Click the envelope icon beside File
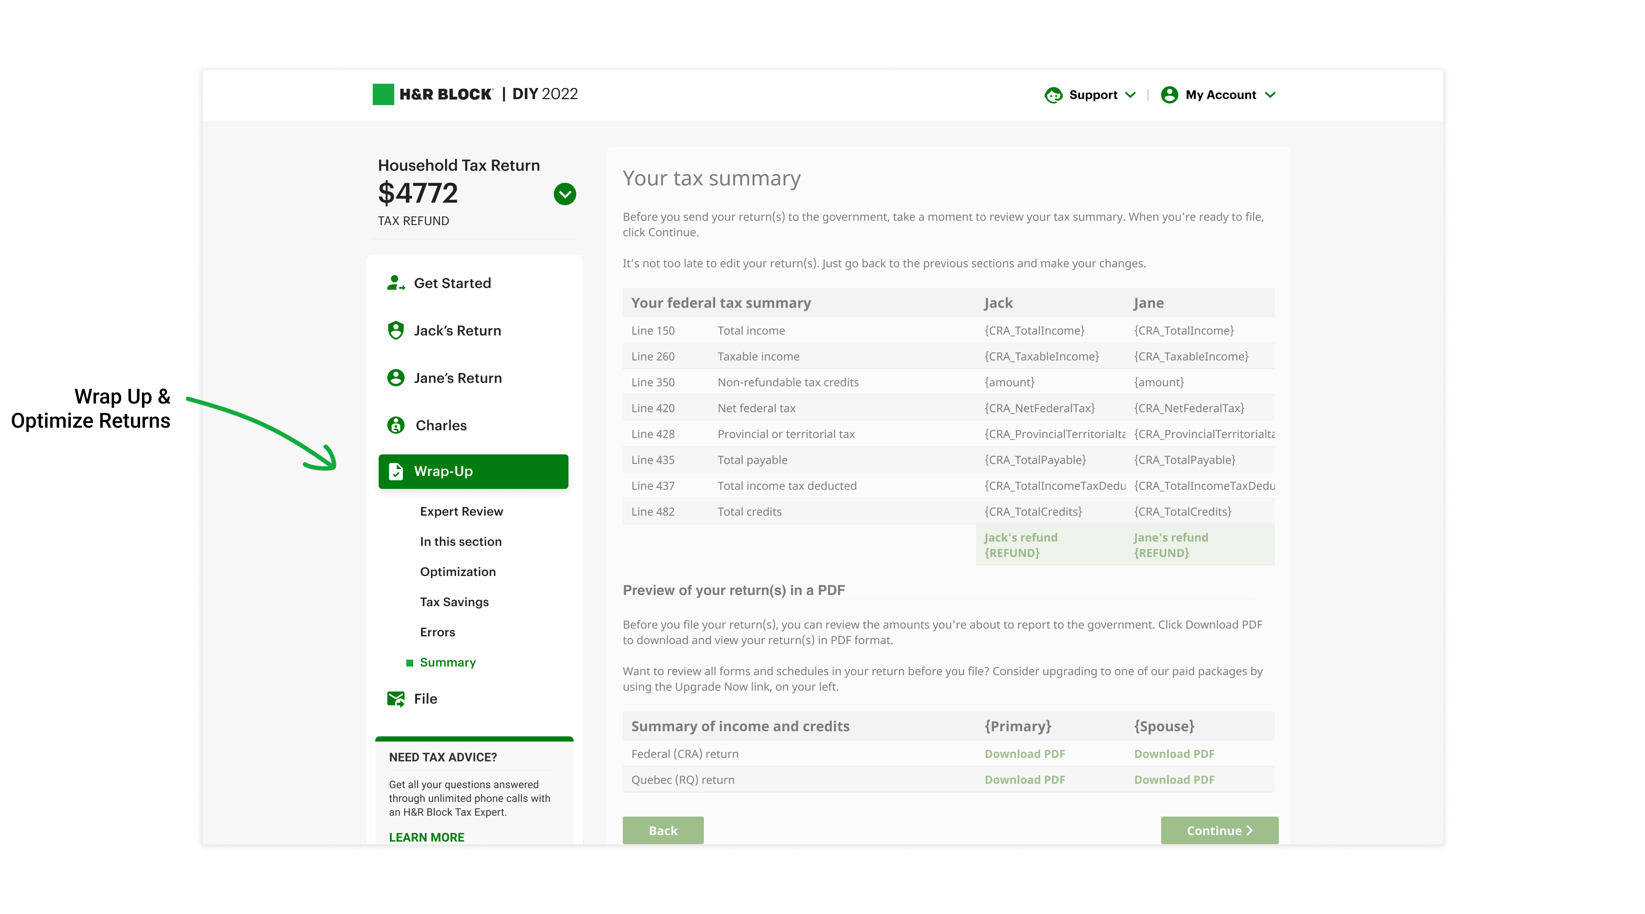 coord(395,699)
